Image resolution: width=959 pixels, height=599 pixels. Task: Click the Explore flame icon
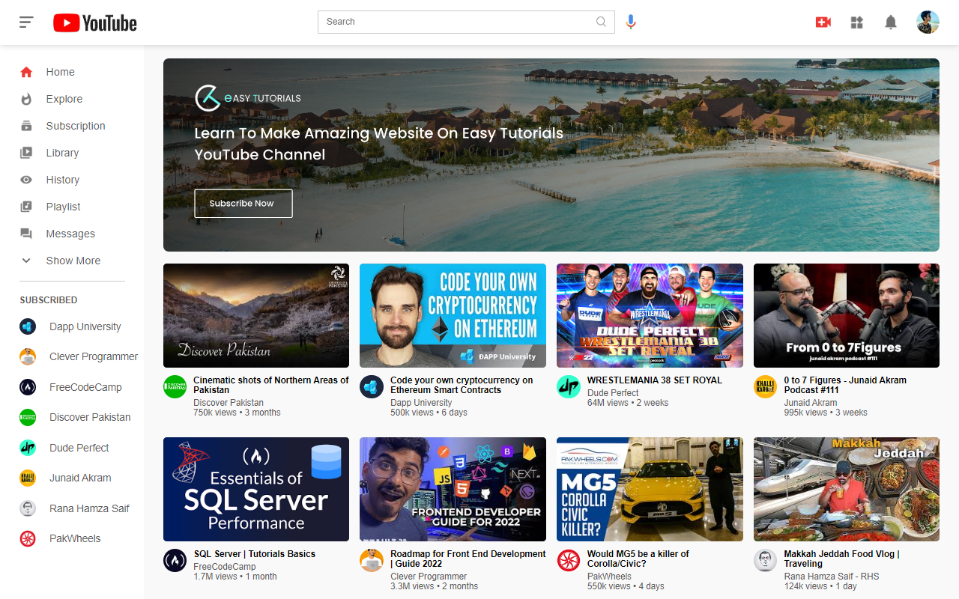26,99
